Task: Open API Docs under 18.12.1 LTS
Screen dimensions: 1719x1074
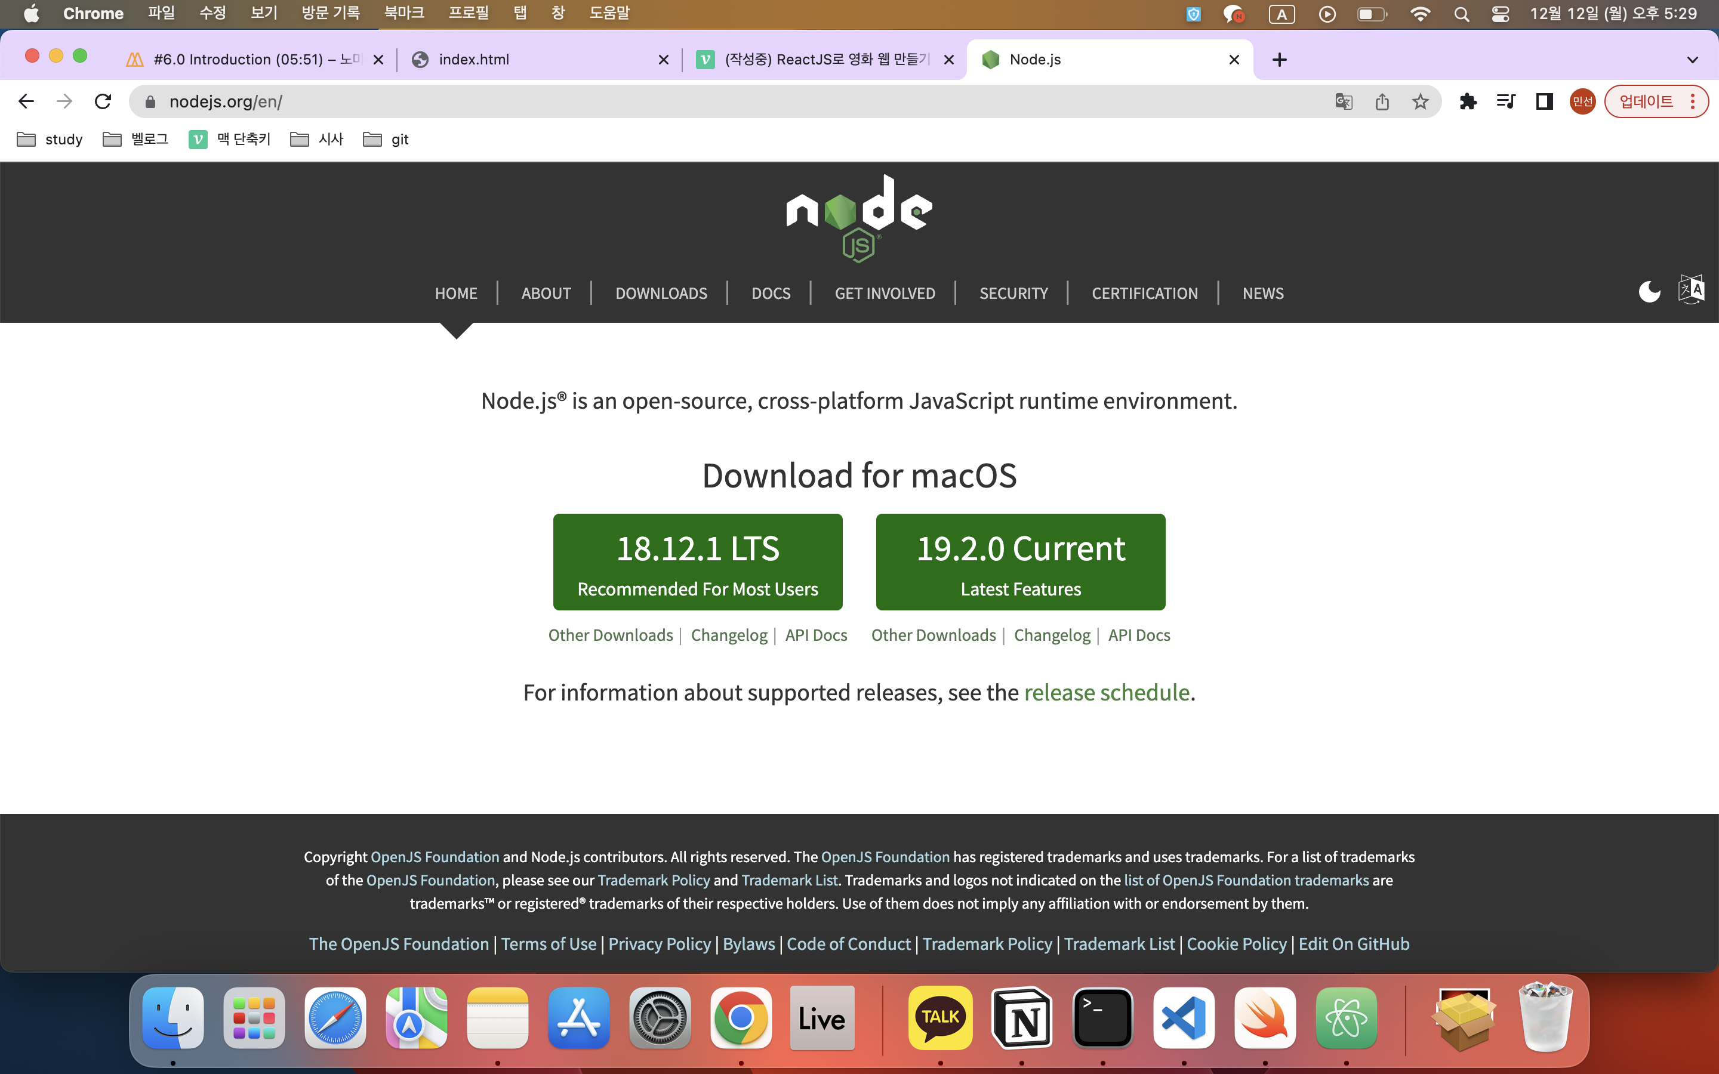Action: pos(816,635)
